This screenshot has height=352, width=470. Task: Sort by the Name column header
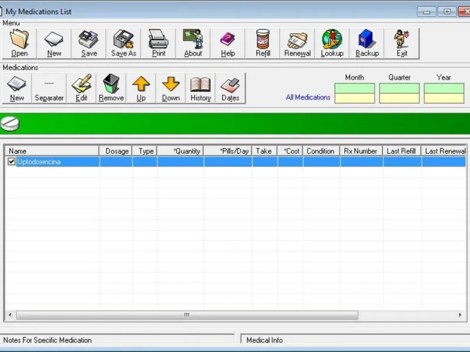click(52, 151)
